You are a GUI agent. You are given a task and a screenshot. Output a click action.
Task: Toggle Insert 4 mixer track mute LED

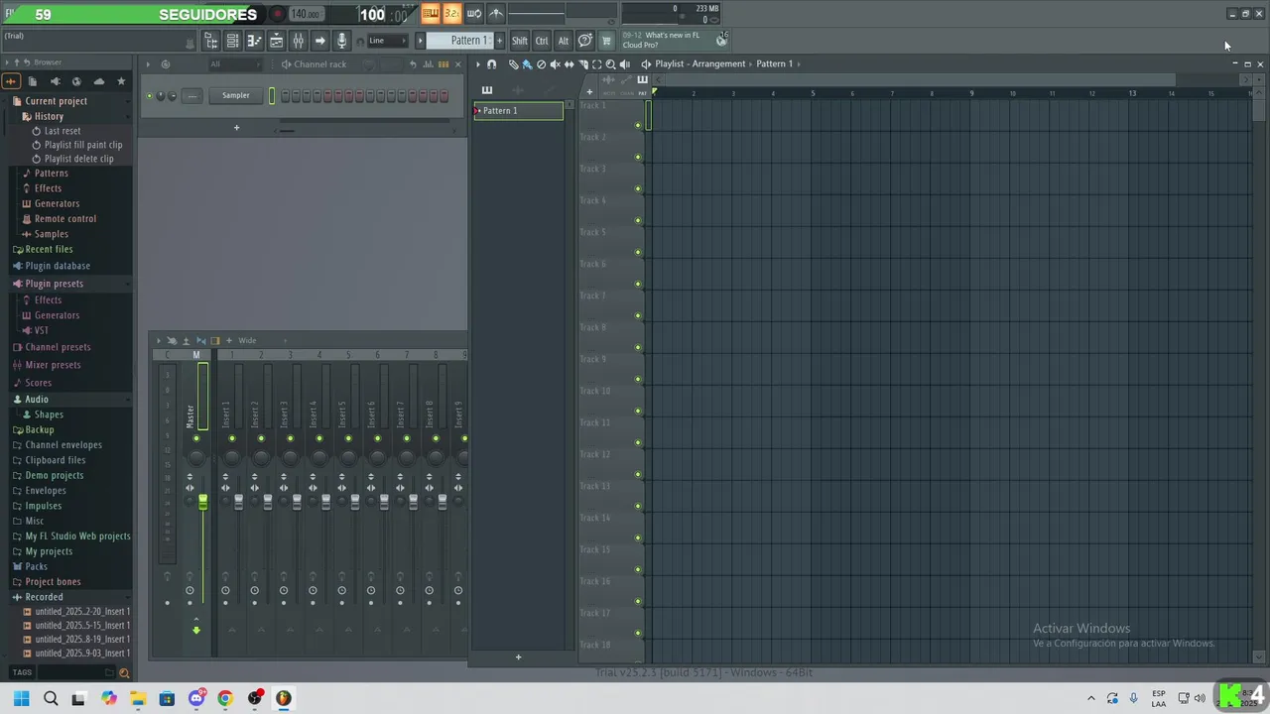[x=318, y=438]
